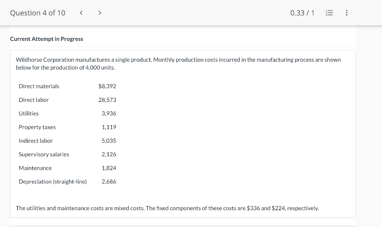Select the 2,126 value
382x227 pixels.
tap(109, 154)
